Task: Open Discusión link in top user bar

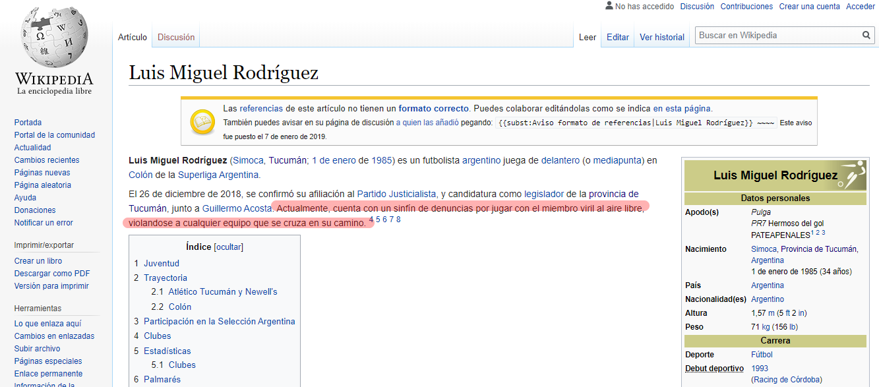Action: pos(697,7)
